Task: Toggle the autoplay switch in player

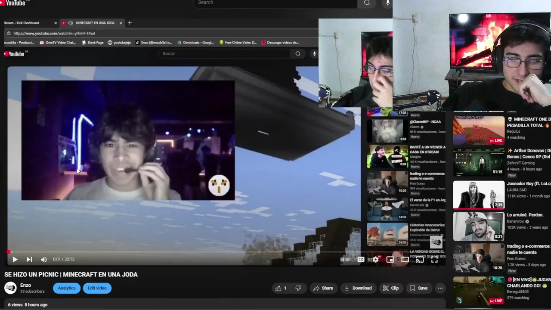Action: coord(344,260)
